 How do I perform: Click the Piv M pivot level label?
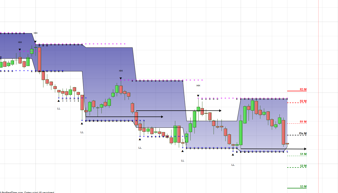click(x=303, y=133)
